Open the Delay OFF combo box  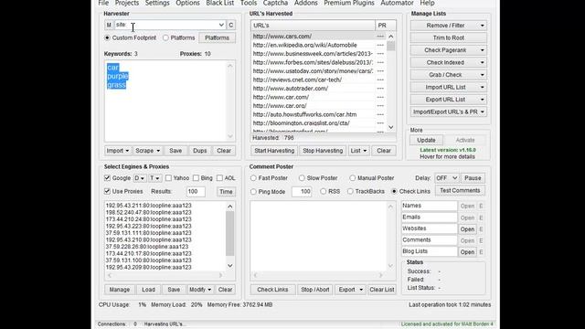click(x=446, y=178)
